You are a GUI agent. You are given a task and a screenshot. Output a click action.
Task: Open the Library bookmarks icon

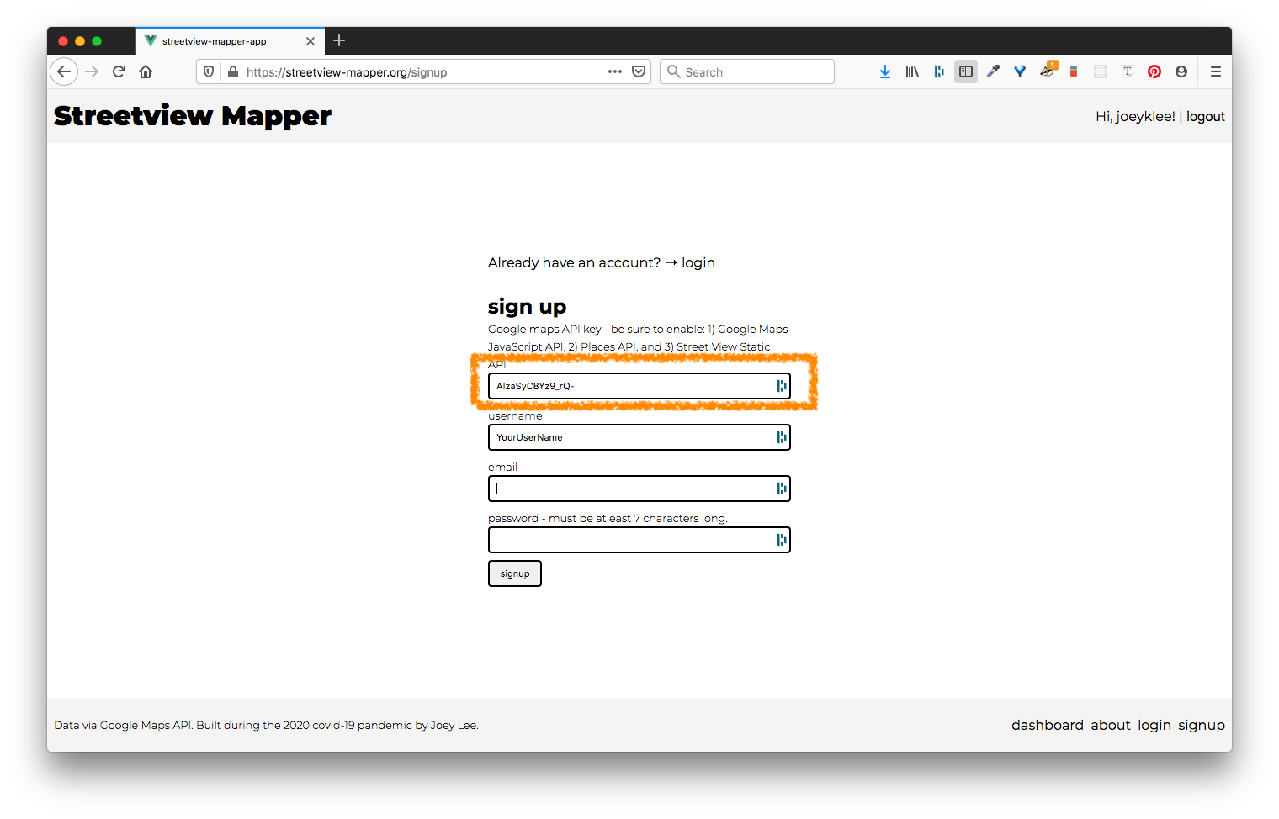pyautogui.click(x=912, y=72)
